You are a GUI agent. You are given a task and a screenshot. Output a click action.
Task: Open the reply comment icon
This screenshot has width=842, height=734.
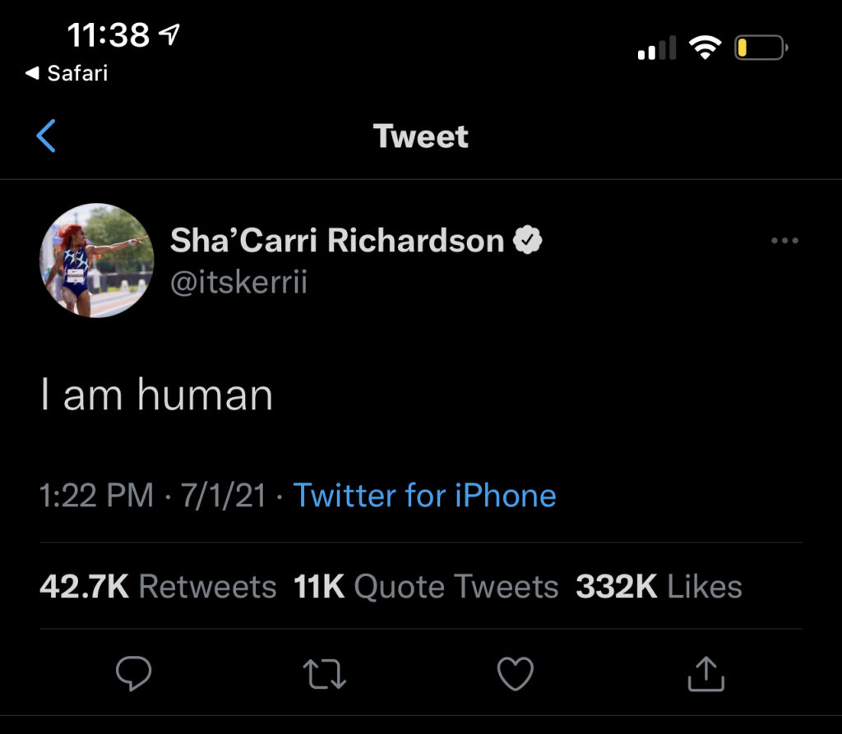[x=132, y=673]
